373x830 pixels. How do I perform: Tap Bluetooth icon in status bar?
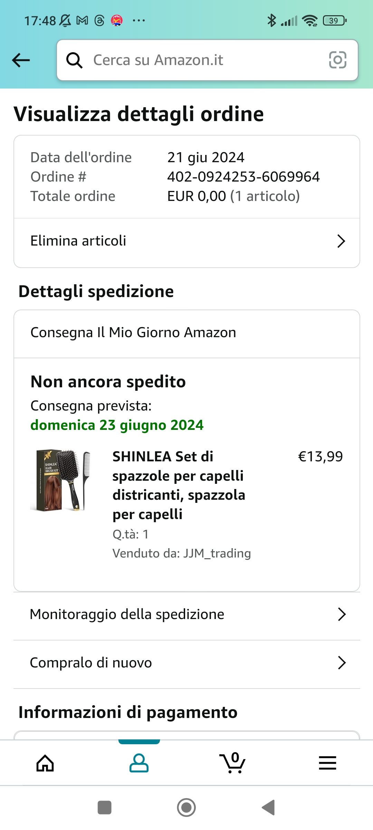coord(272,21)
